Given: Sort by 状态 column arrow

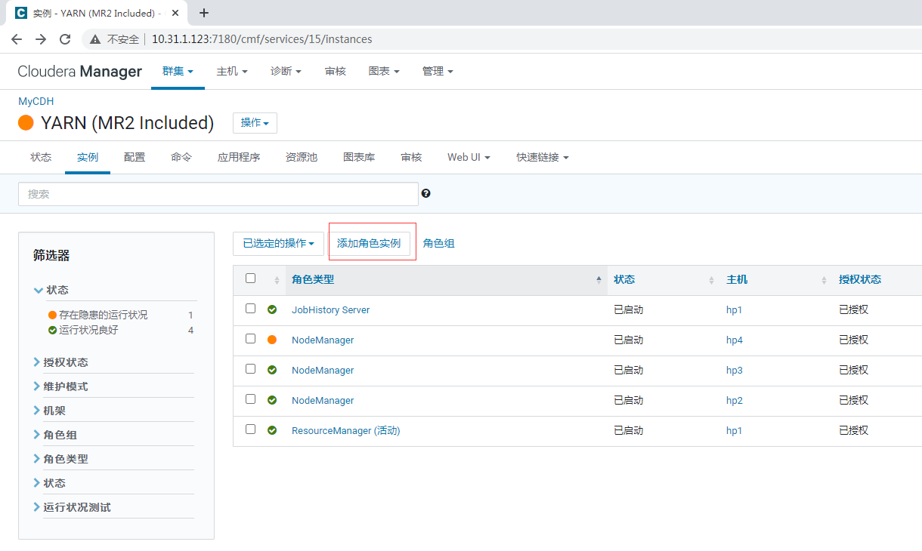Looking at the screenshot, I should coord(711,280).
